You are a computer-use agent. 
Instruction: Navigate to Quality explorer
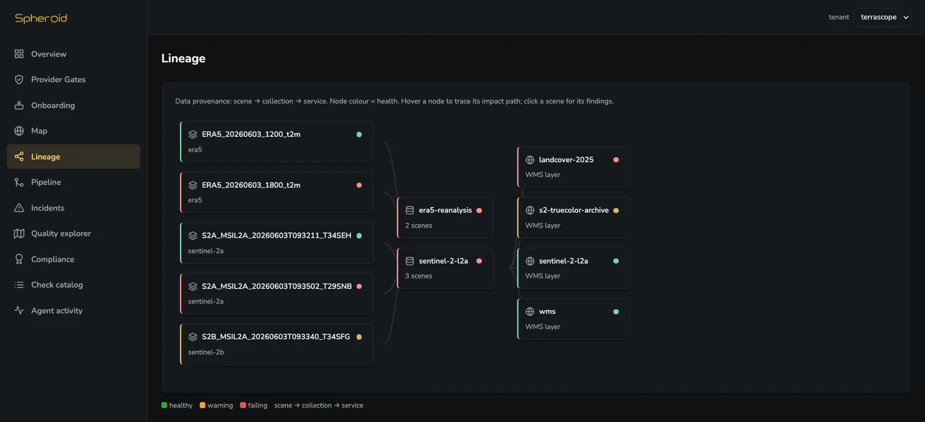tap(73, 233)
